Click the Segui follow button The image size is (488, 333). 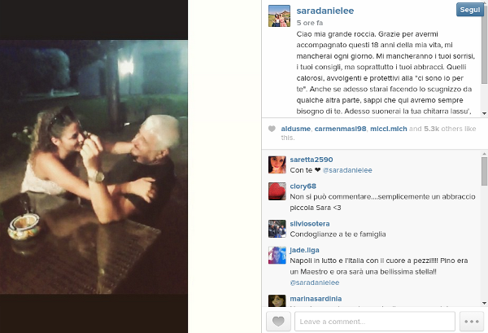(x=470, y=10)
